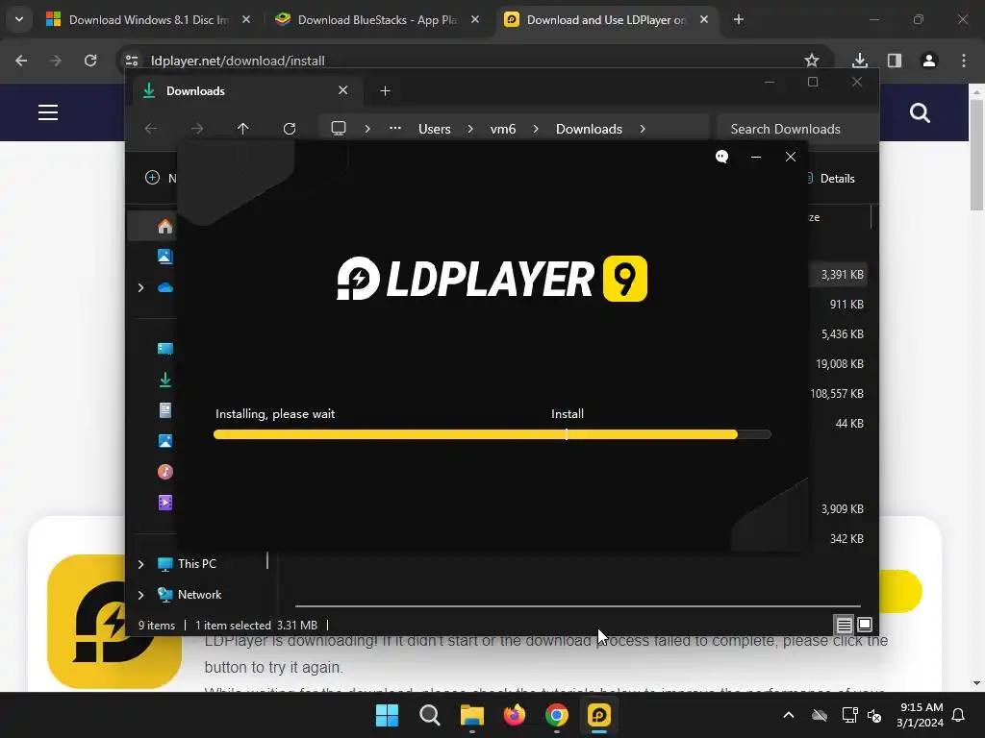
Task: Open Documents folder icon in sidebar
Action: (x=165, y=410)
